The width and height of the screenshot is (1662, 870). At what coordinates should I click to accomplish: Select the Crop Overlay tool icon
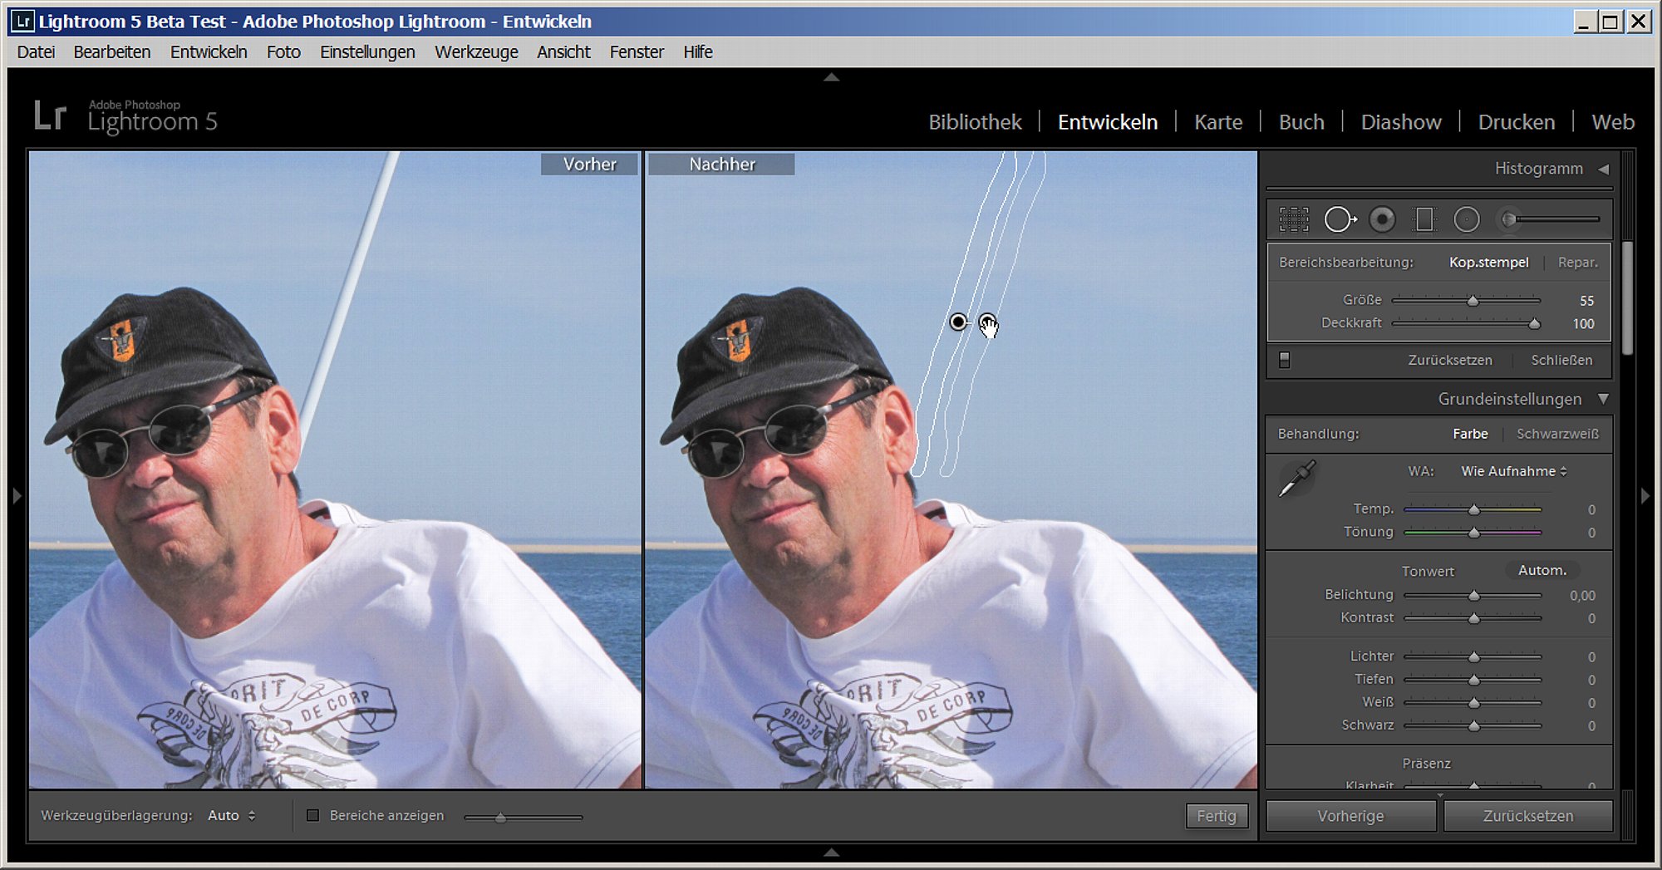pos(1293,219)
